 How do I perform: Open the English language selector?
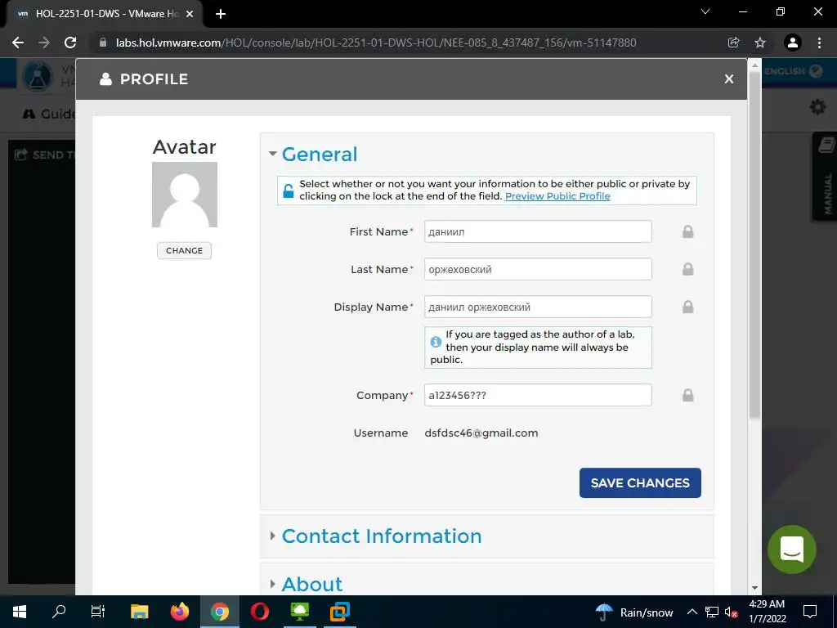pos(793,71)
